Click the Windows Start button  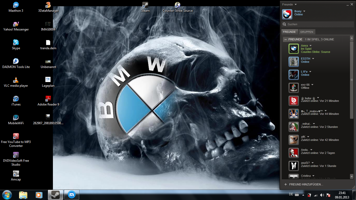7,195
